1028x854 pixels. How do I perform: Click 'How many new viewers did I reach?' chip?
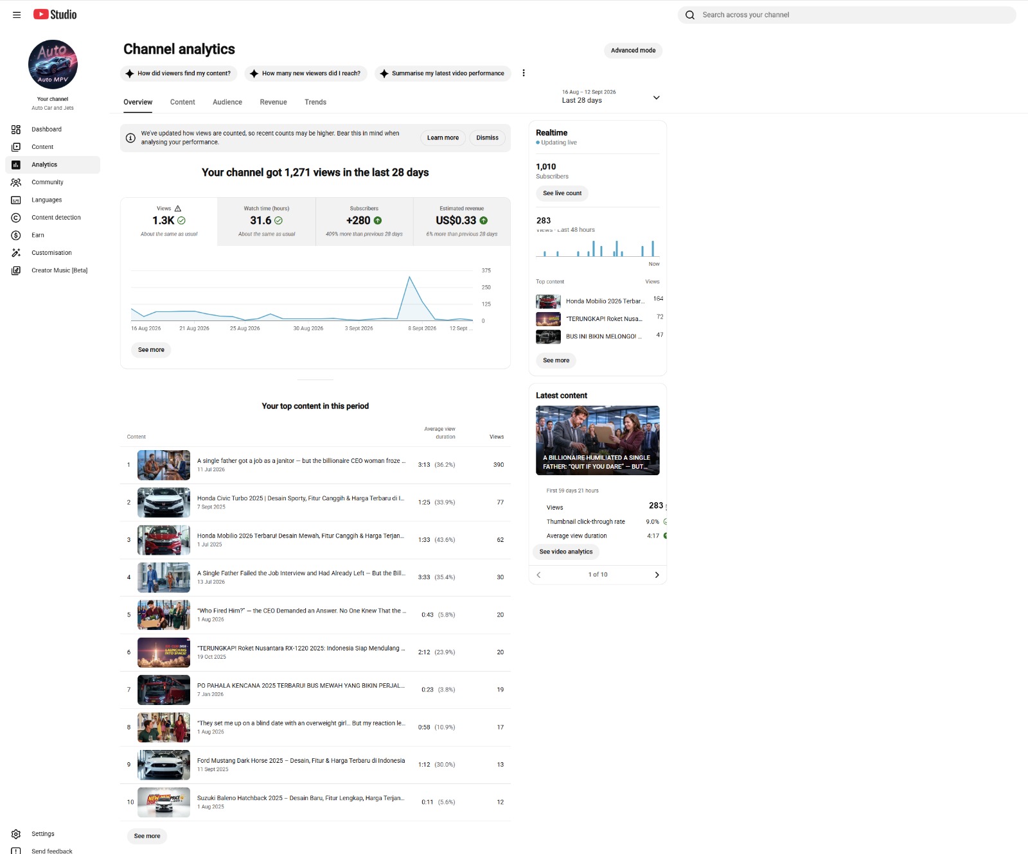[306, 73]
